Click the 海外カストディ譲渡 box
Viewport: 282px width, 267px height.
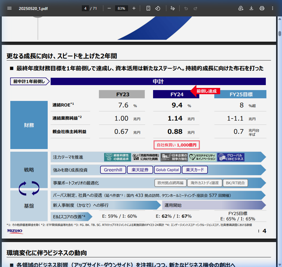(205, 183)
